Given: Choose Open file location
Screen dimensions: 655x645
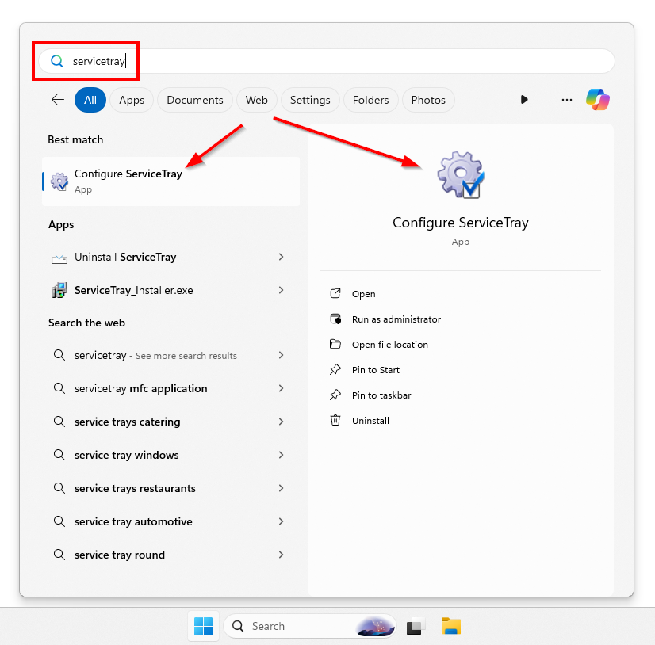Looking at the screenshot, I should (x=389, y=345).
